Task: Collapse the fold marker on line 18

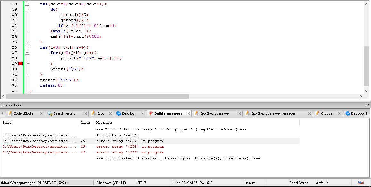Action: [x=27, y=4]
